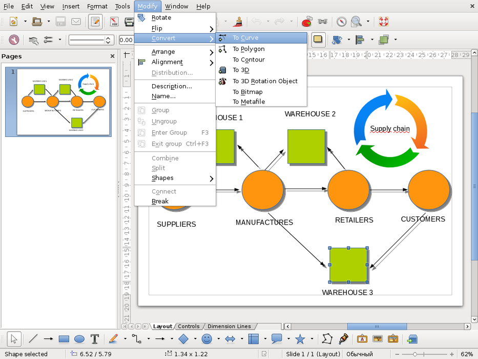Choose To Polygon in Convert submenu
The height and width of the screenshot is (359, 478).
[x=248, y=49]
